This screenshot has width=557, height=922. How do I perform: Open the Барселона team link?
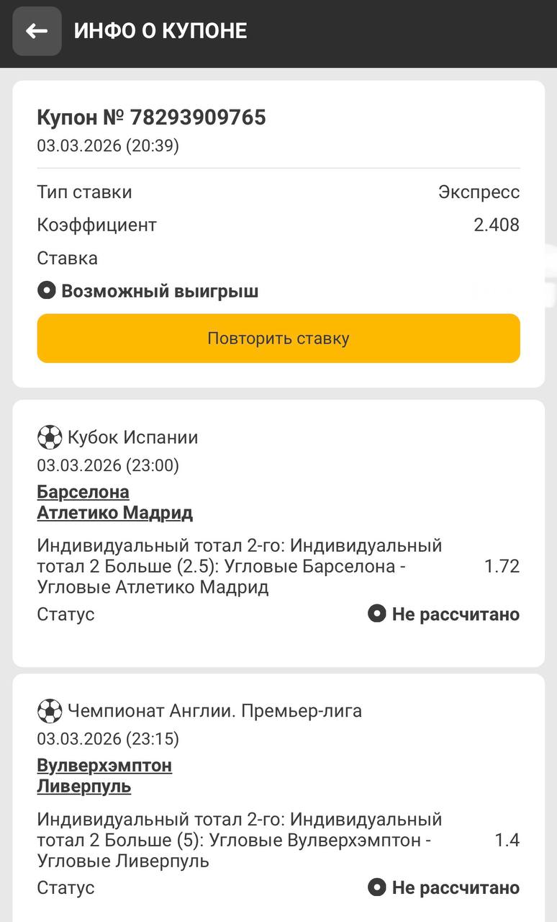point(83,492)
